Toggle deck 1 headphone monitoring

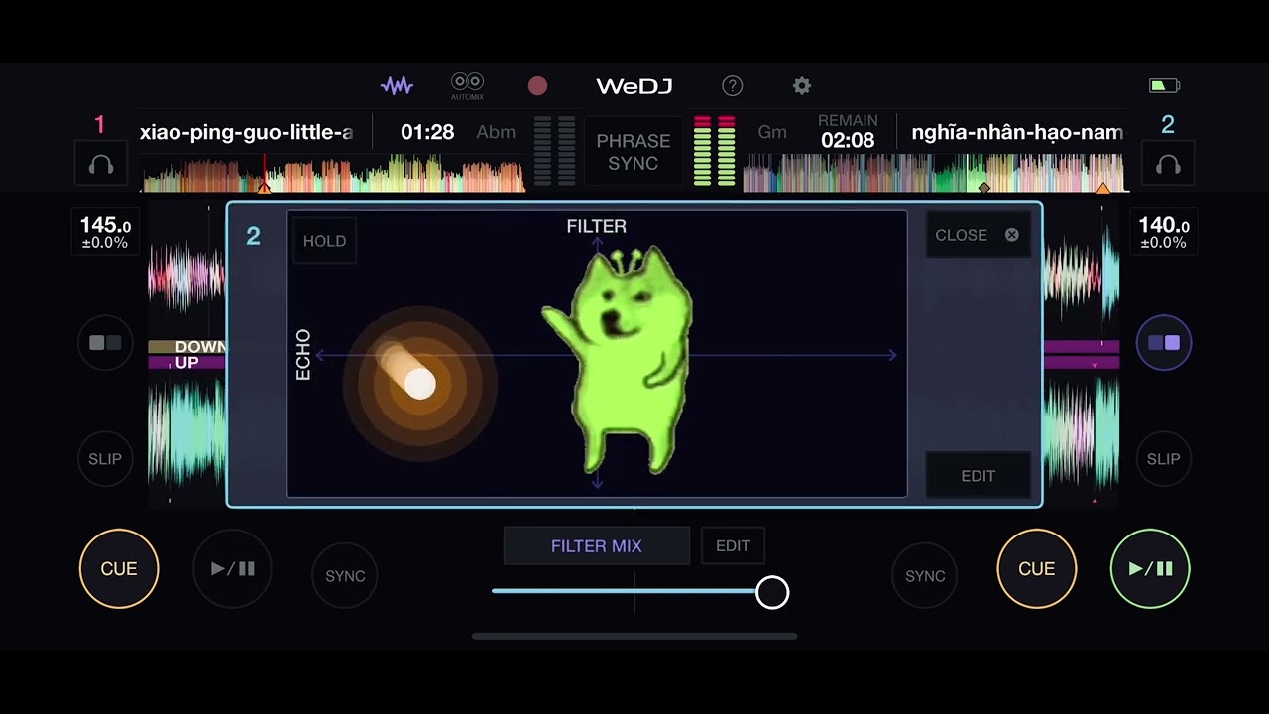(101, 165)
